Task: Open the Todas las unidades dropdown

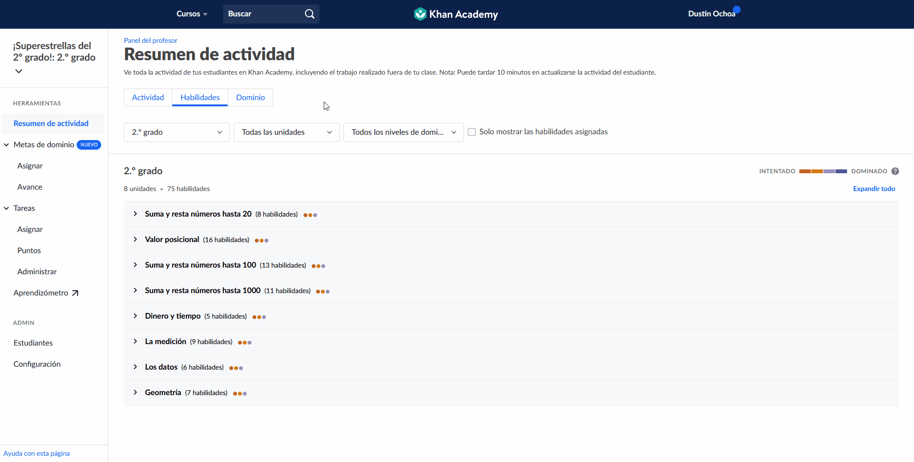Action: 287,132
